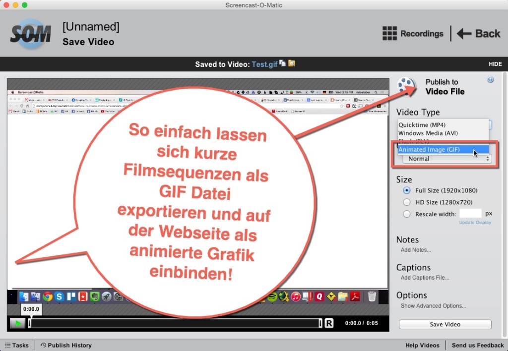
Task: Click Add Captions File...
Action: [425, 278]
